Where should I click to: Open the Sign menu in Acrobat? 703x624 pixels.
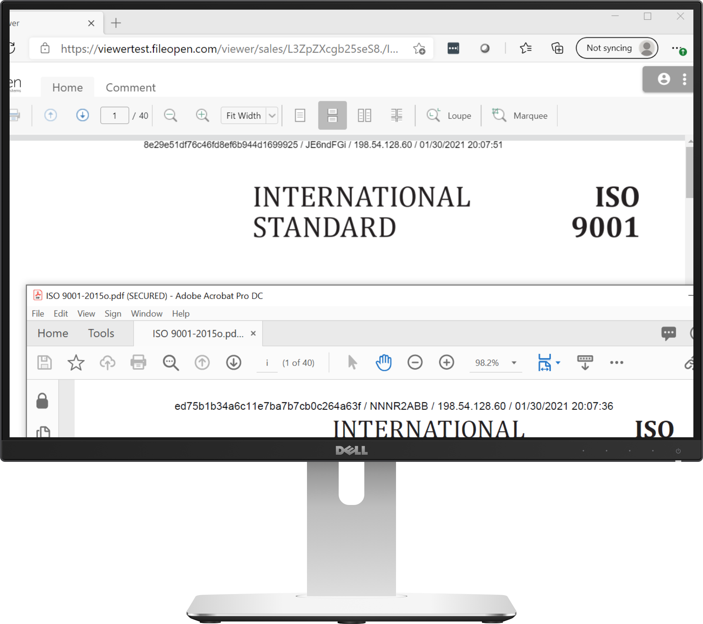pyautogui.click(x=113, y=314)
